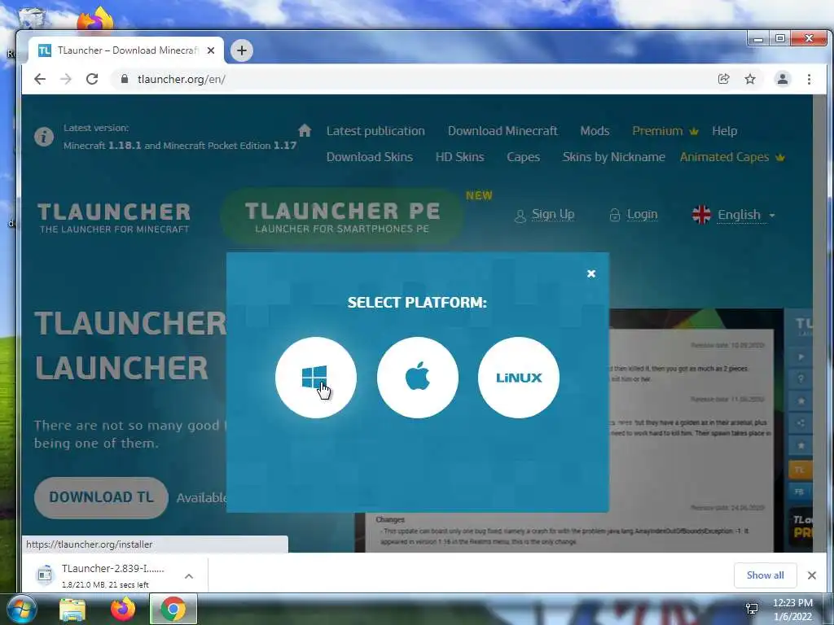
Task: Click the Login link
Action: (x=634, y=214)
